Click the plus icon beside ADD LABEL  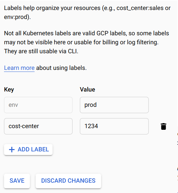click(12, 149)
